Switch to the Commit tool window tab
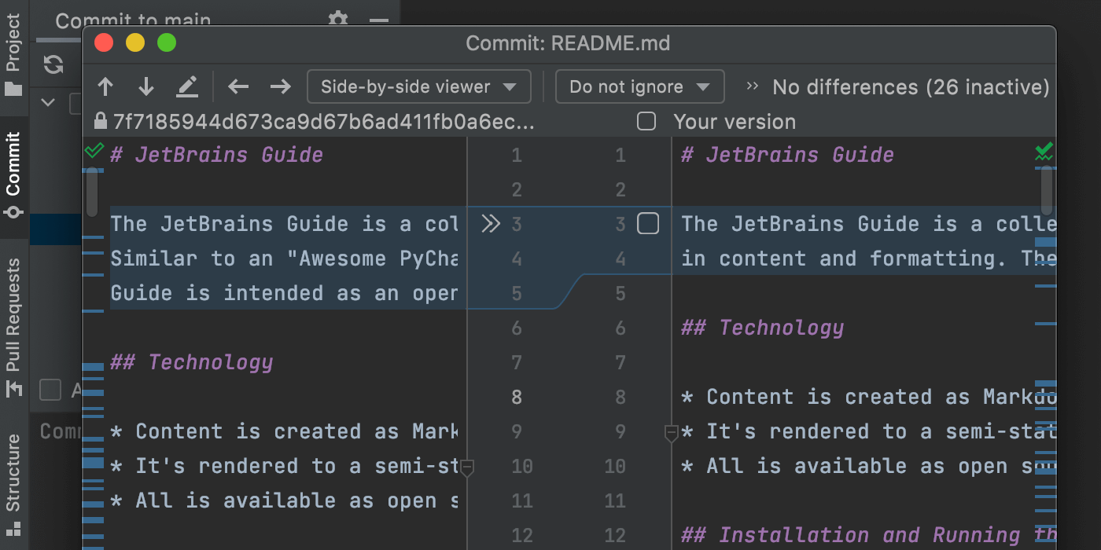This screenshot has height=550, width=1101. pos(13,177)
